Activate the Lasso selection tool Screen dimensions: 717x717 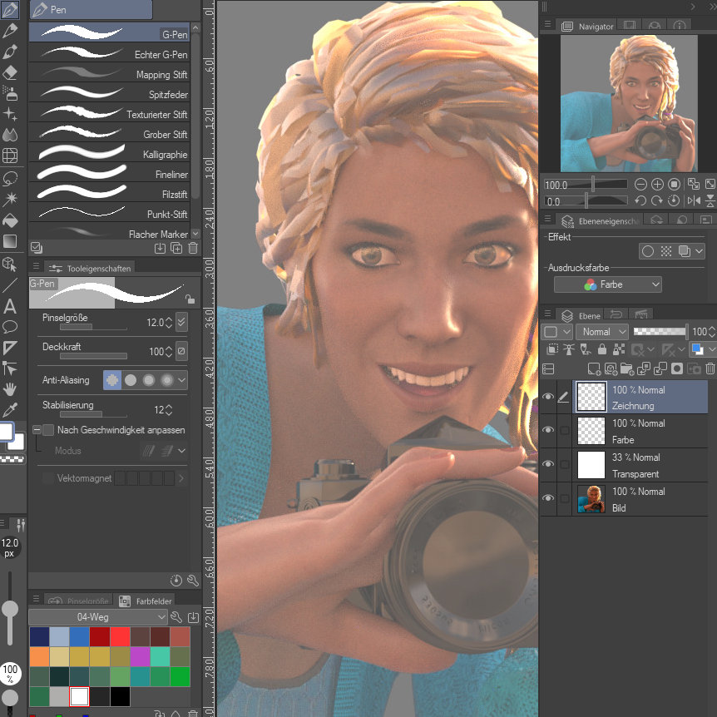(10, 178)
